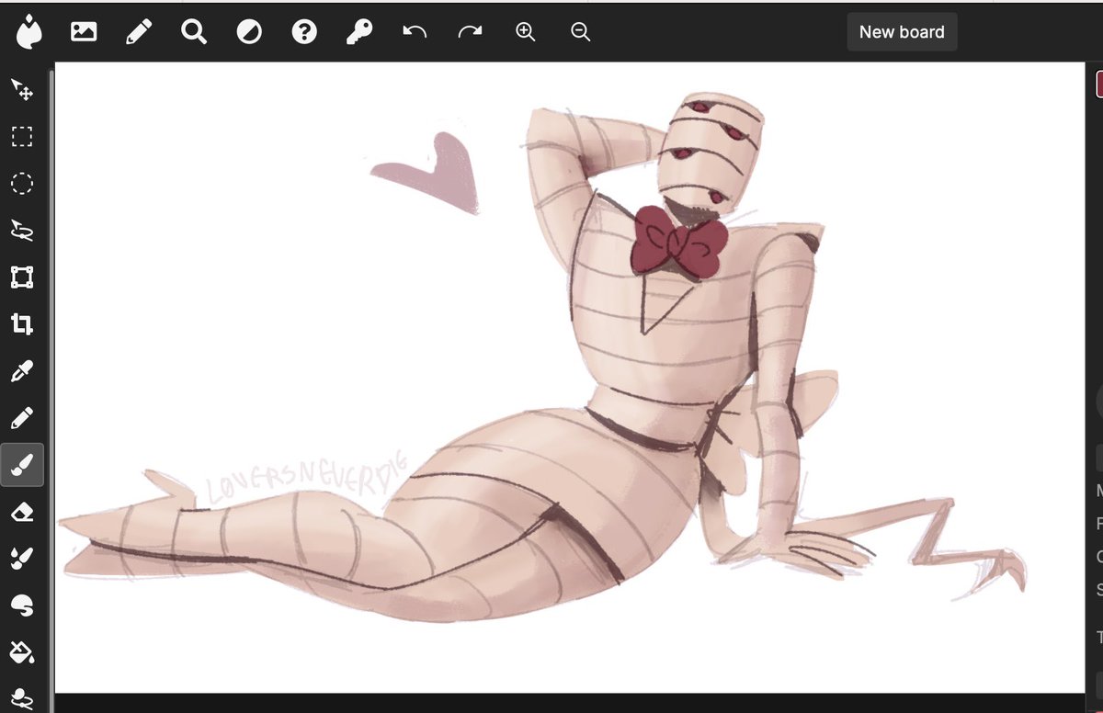Screen dimensions: 1103x713
Task: Select the Crop tool
Action: pyautogui.click(x=22, y=324)
